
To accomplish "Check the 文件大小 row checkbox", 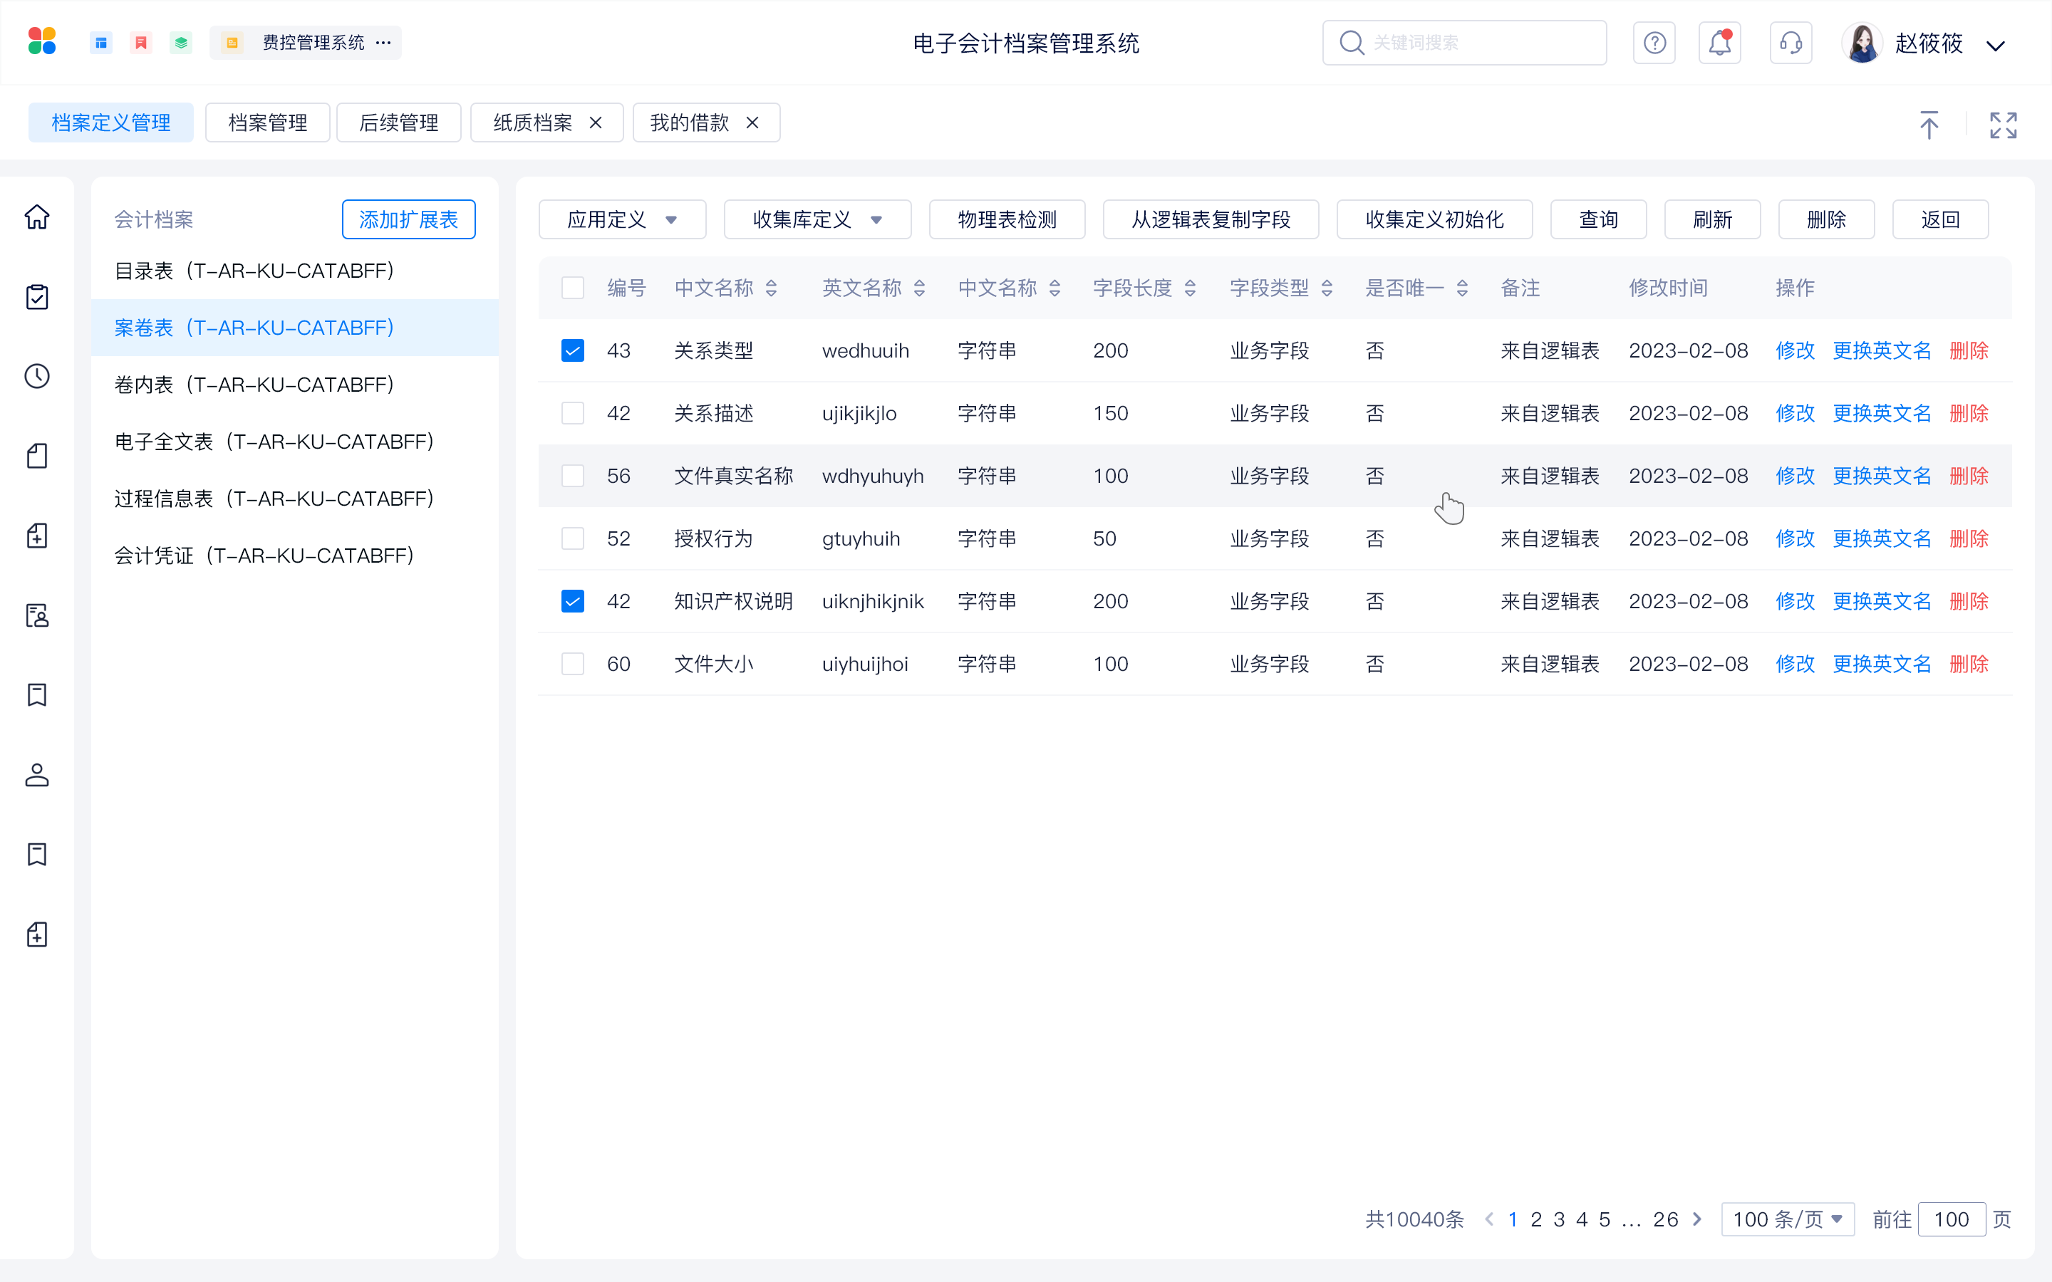I will (x=573, y=665).
